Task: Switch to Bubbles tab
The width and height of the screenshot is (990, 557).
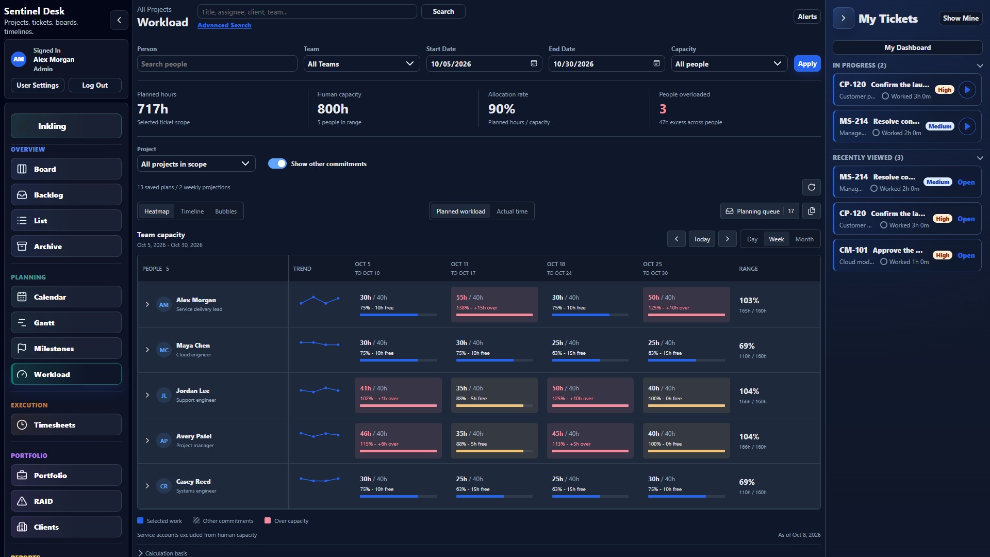Action: click(x=226, y=211)
